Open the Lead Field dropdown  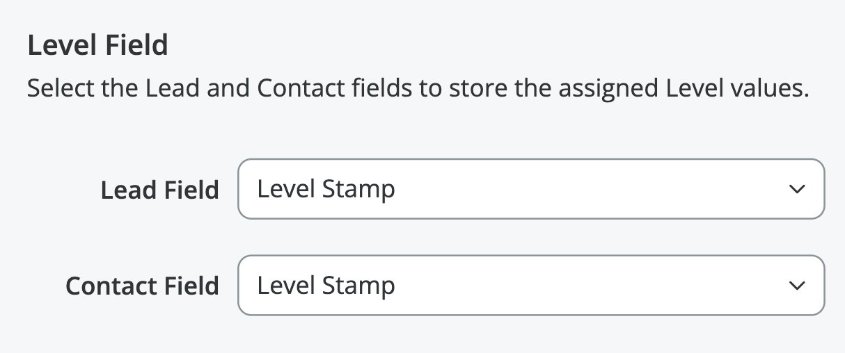[531, 189]
